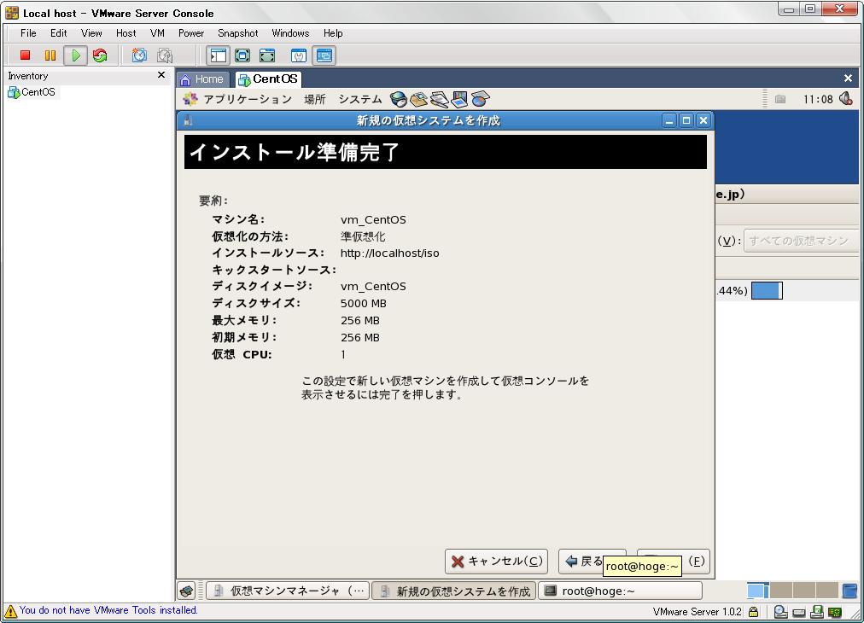Open the wizard window menu icon in title bar
Image resolution: width=864 pixels, height=623 pixels.
[188, 120]
